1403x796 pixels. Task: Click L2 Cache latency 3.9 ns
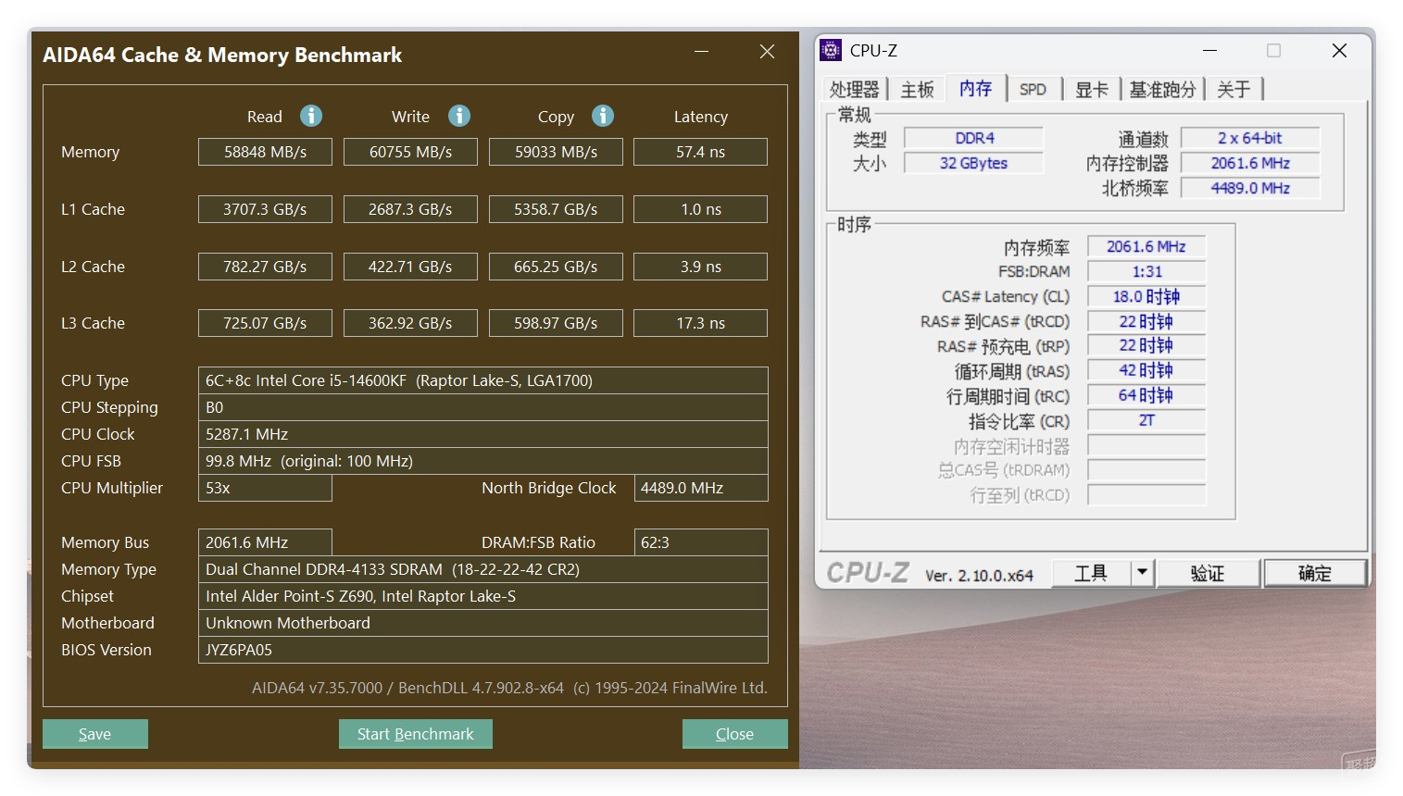pyautogui.click(x=700, y=267)
